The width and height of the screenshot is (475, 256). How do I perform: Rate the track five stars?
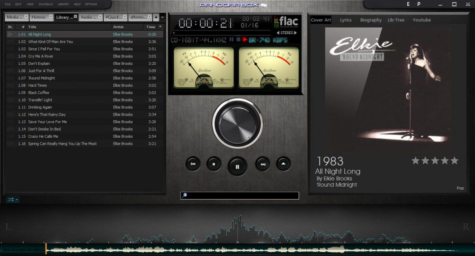[x=454, y=161]
